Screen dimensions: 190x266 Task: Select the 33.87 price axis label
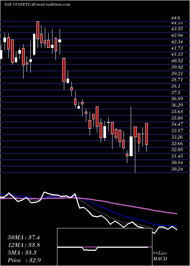(177, 131)
